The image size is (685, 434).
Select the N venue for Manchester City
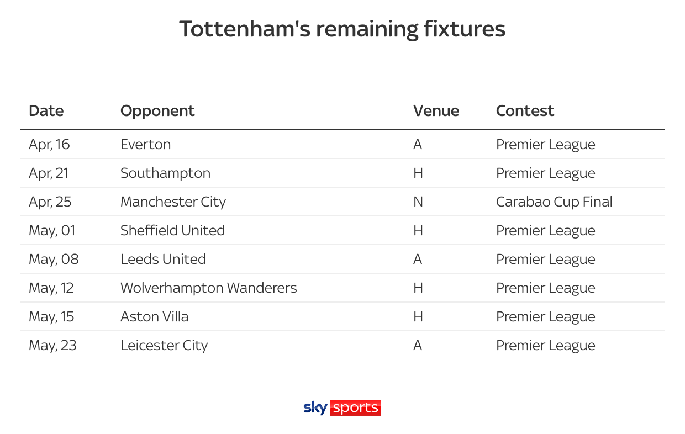click(x=418, y=202)
